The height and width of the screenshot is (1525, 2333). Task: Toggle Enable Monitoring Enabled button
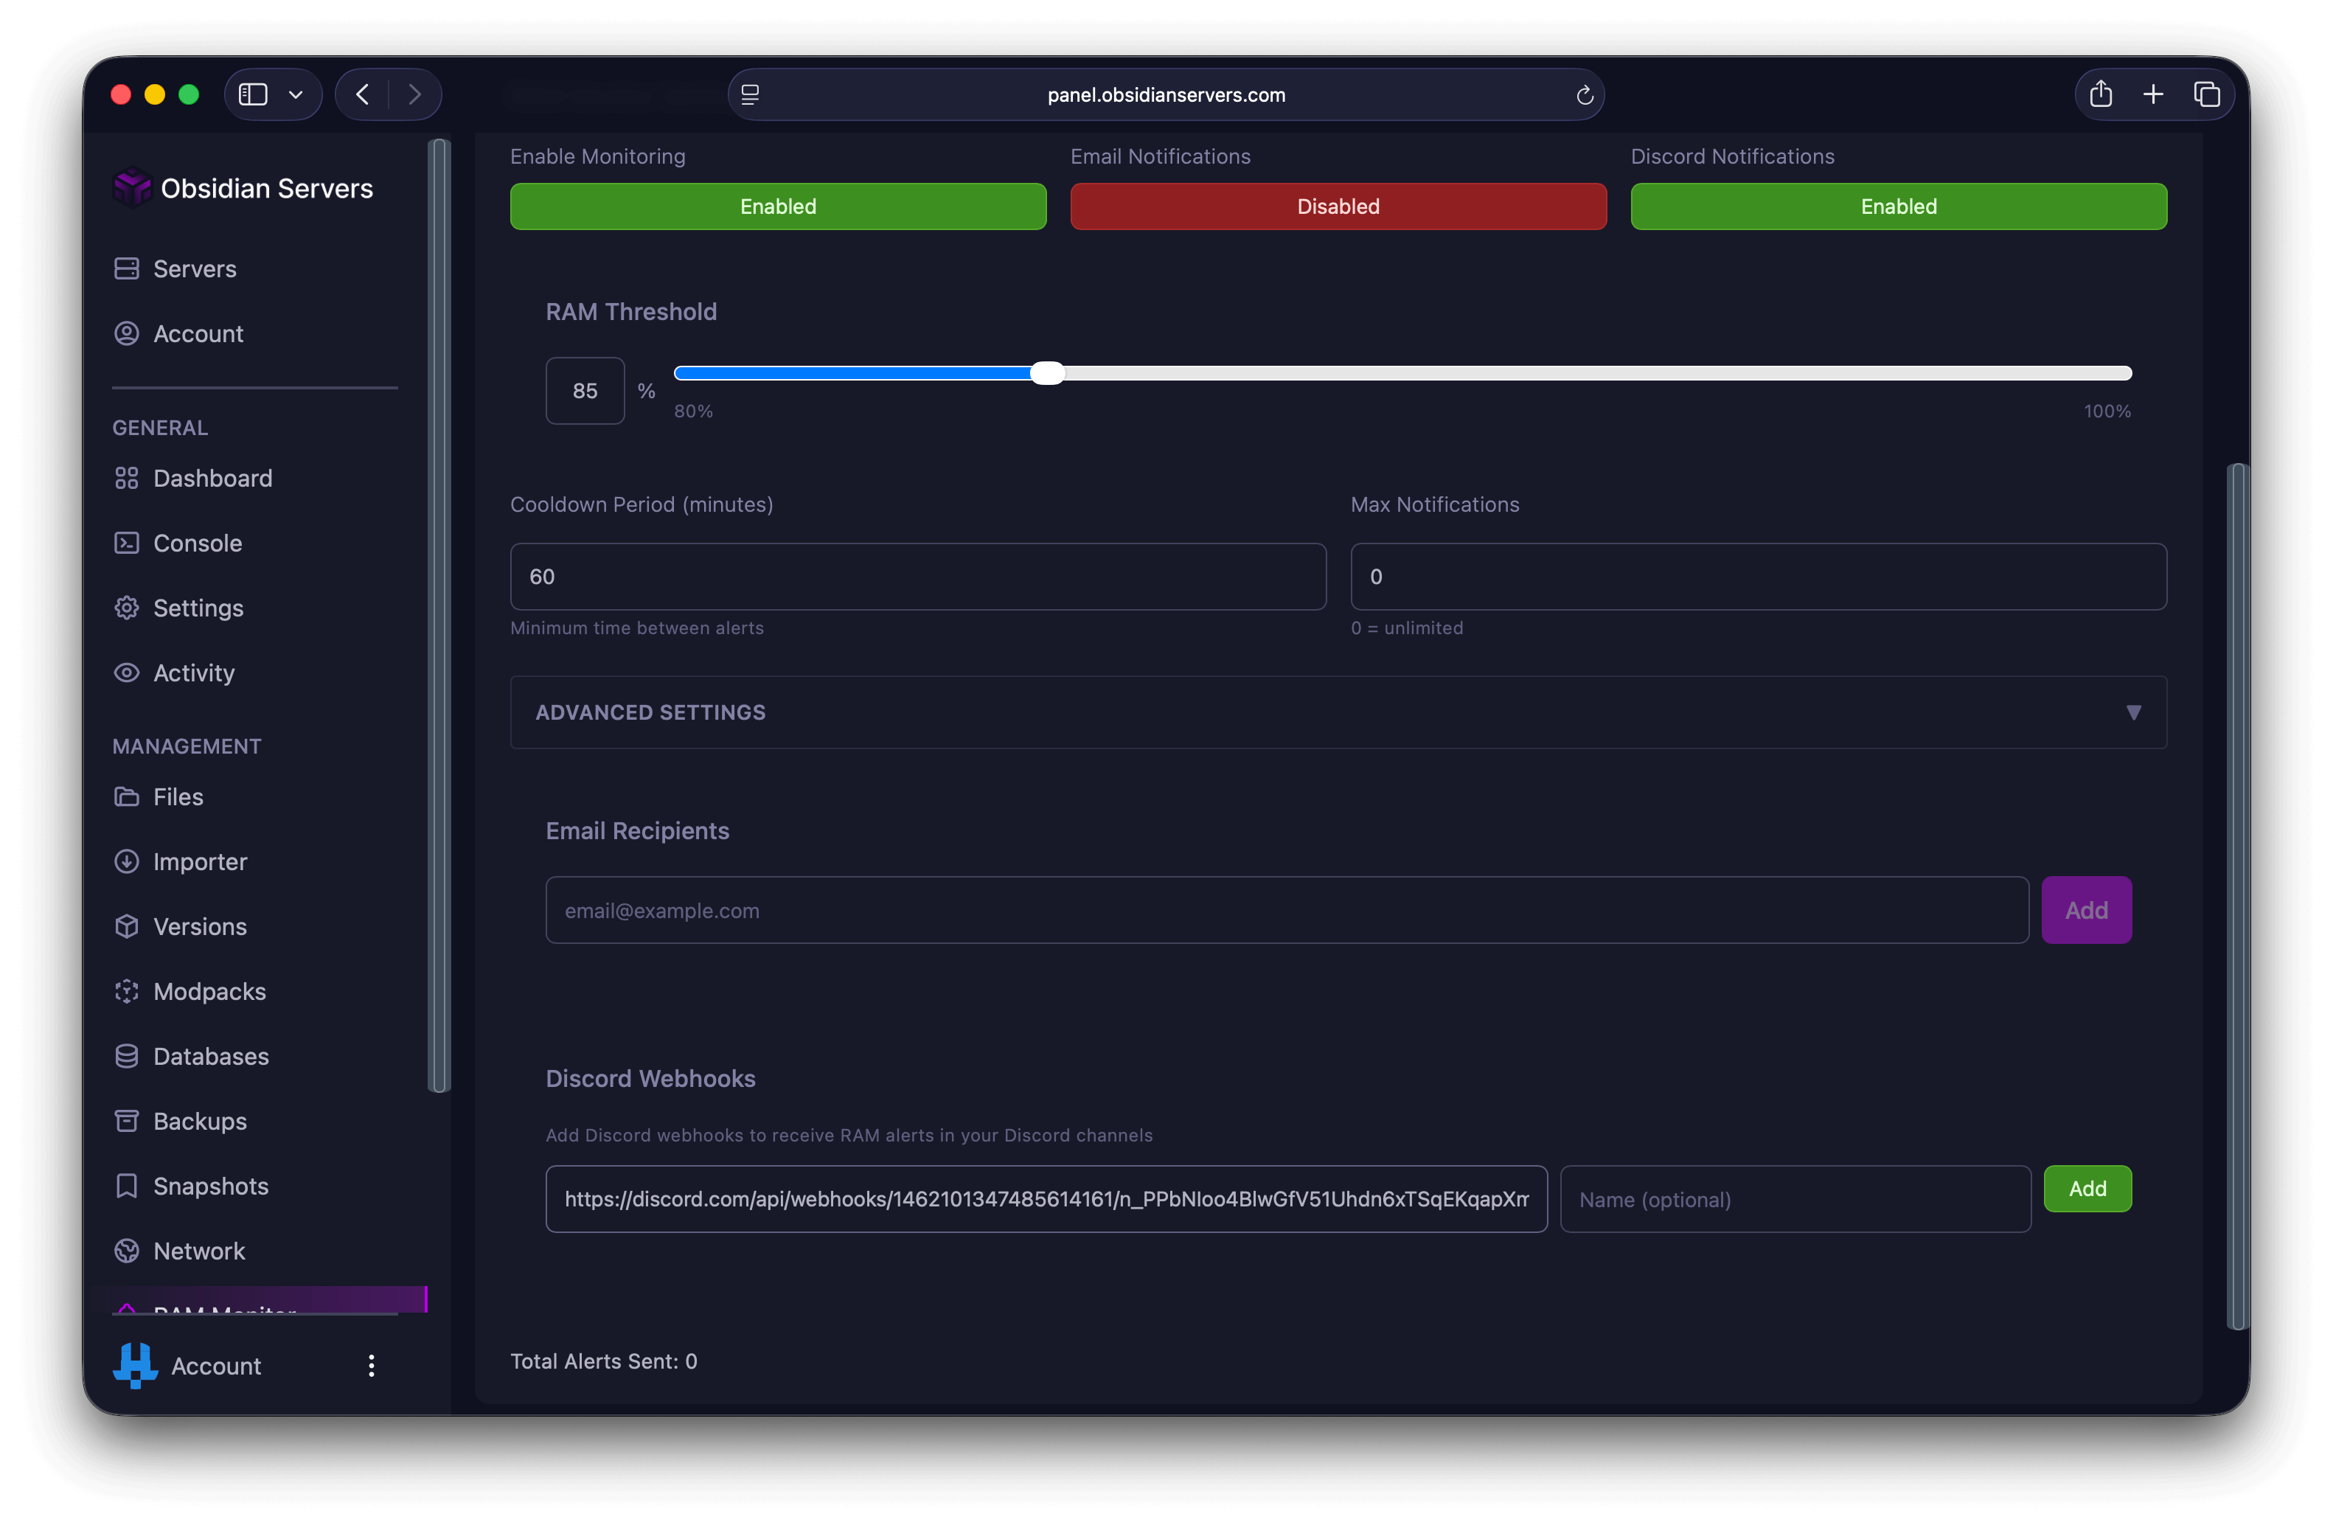pyautogui.click(x=777, y=206)
